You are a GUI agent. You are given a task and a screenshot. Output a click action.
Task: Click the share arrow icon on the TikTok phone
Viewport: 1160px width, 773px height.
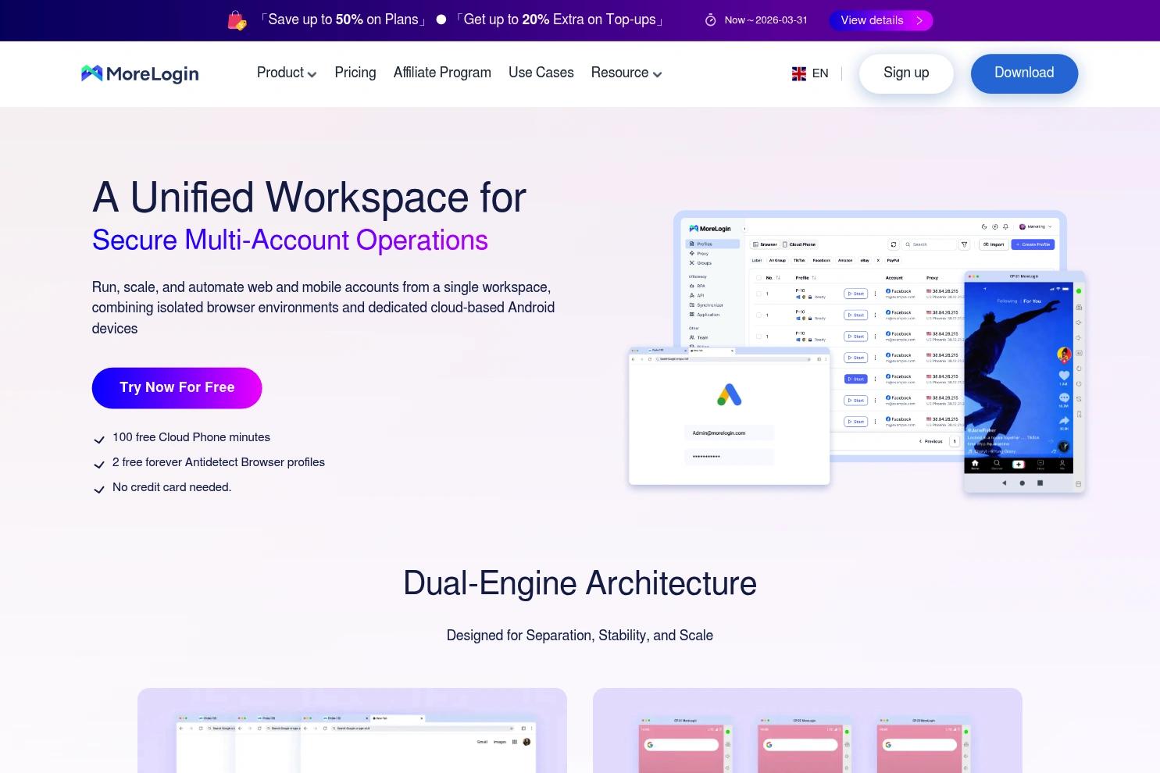(x=1064, y=421)
